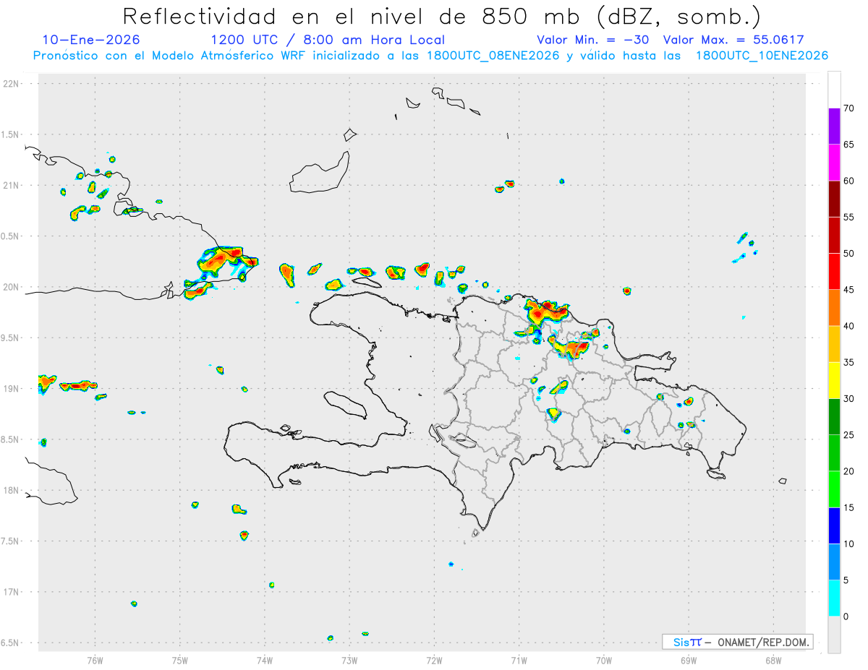868x670 pixels.
Task: Click the '73W' longitude label
Action: [x=349, y=660]
